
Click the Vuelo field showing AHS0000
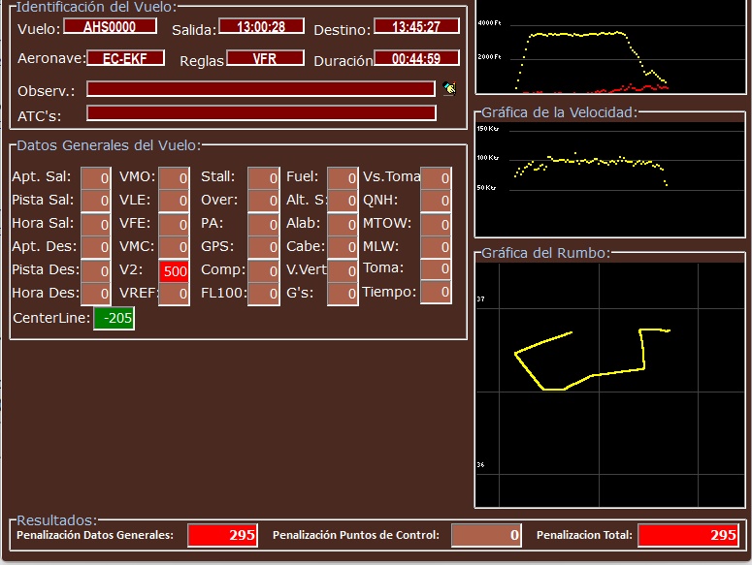tap(110, 27)
